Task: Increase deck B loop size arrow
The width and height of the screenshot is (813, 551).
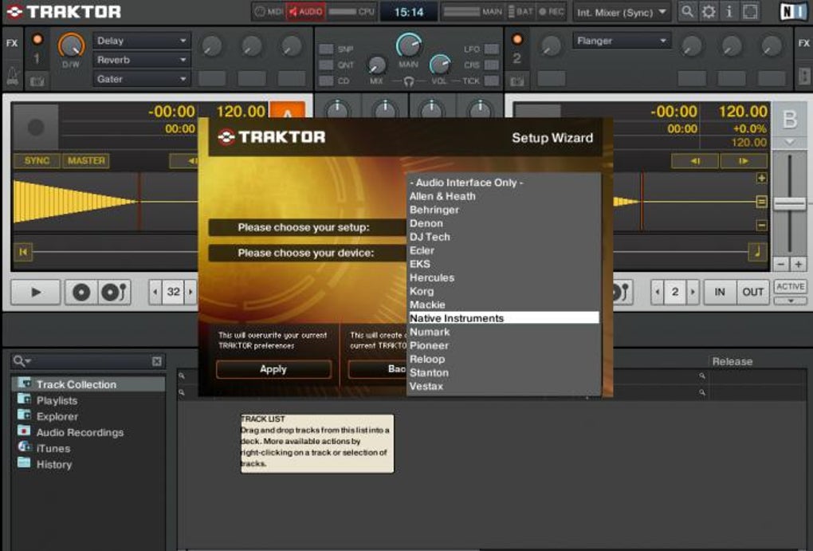Action: click(693, 292)
